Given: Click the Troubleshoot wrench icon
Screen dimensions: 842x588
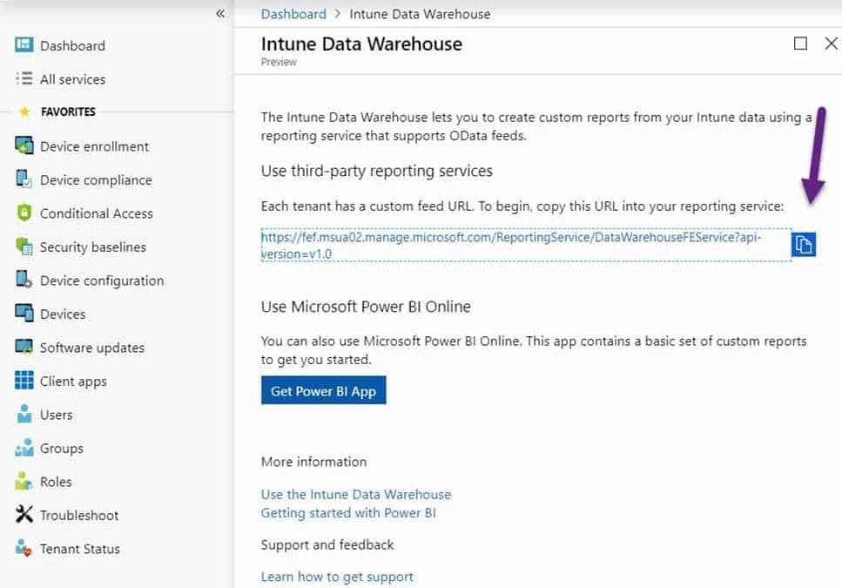Looking at the screenshot, I should (24, 514).
